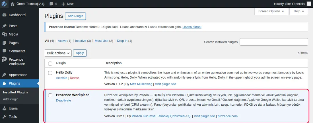
Task: Select the Add Plugin submenu item
Action: point(11,99)
